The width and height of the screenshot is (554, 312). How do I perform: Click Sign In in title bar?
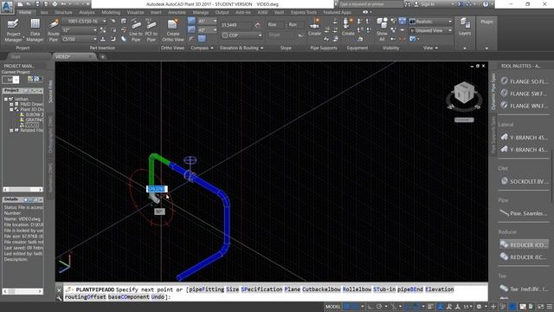click(427, 4)
